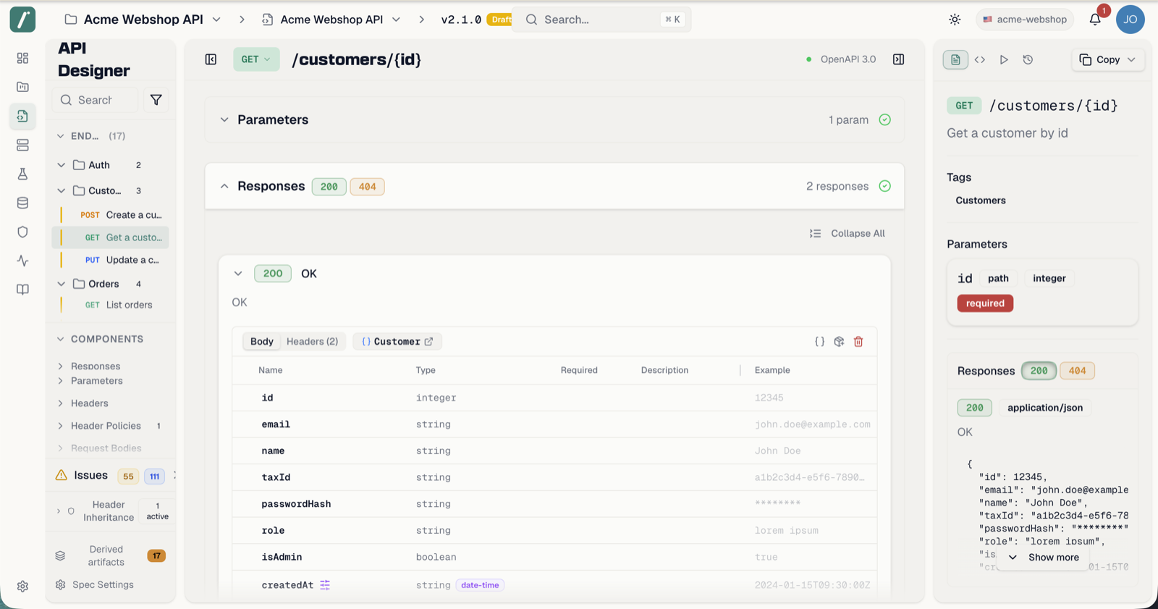
Task: Open the activity pulse icon in left rail
Action: click(x=22, y=261)
